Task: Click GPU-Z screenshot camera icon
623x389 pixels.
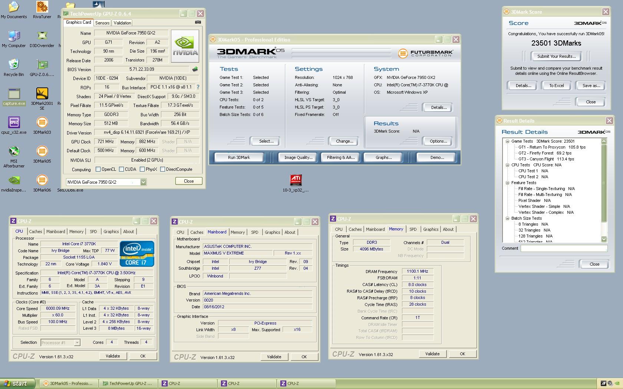Action: click(x=198, y=22)
